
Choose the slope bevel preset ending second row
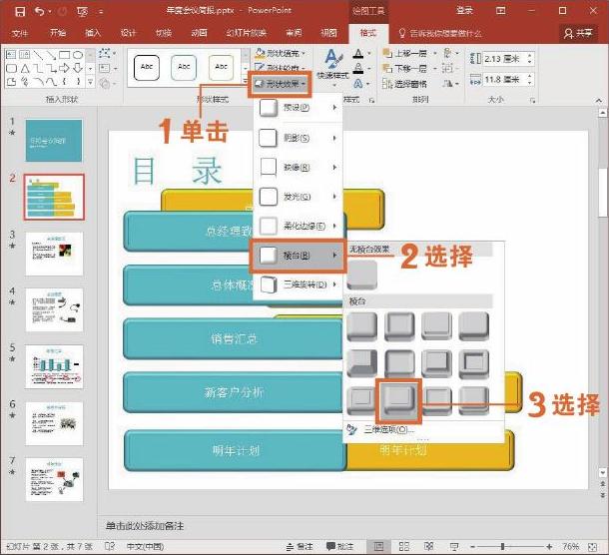[x=474, y=363]
